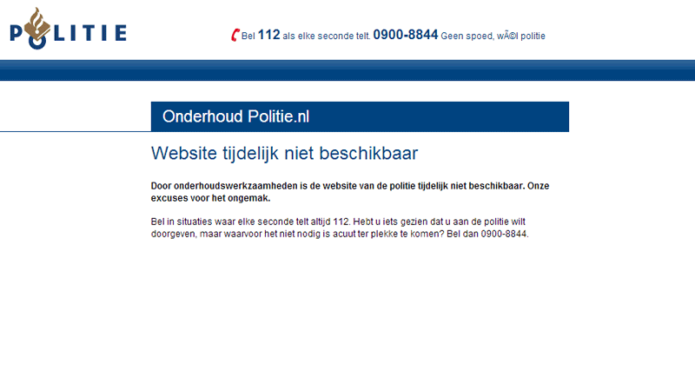Click the Politie logo

69,29
